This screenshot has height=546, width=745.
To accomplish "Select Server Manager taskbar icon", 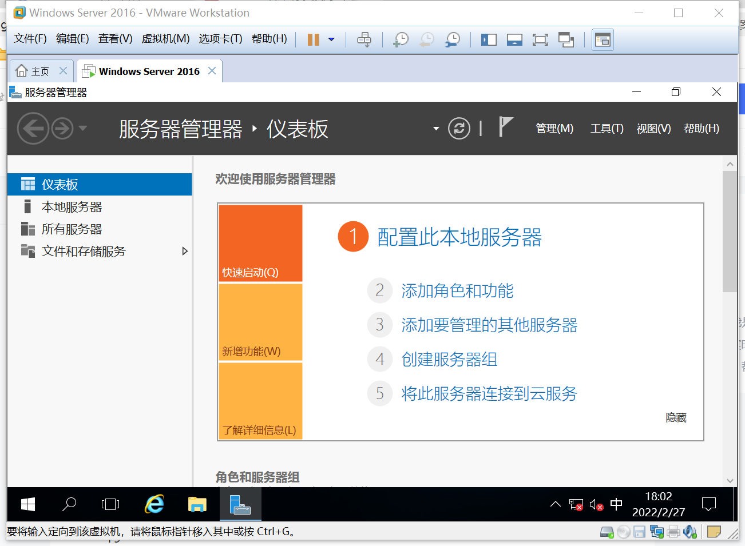I will coord(240,504).
